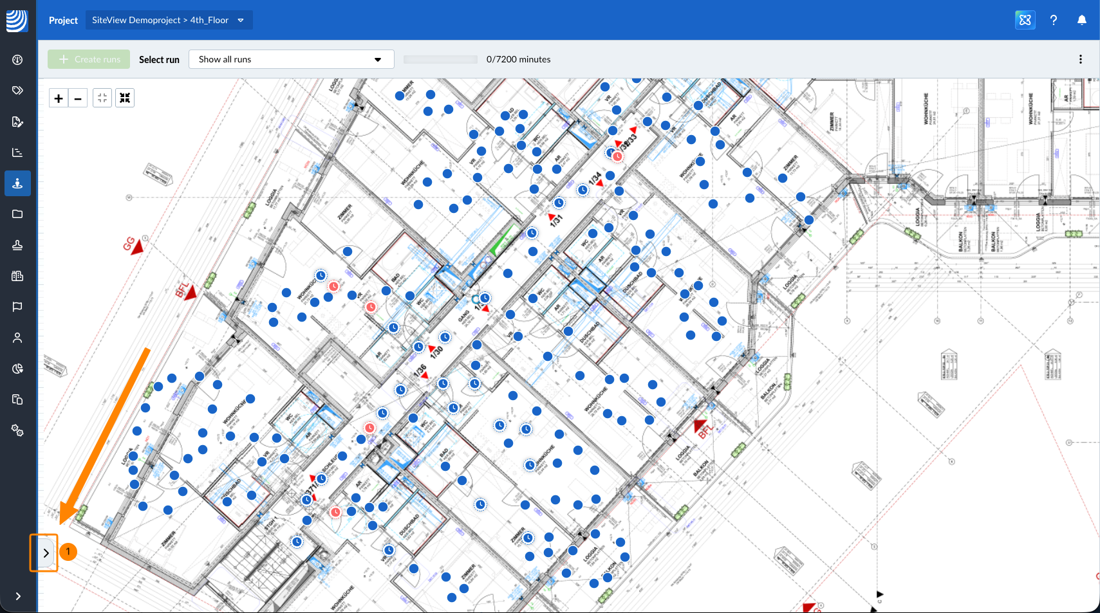The height and width of the screenshot is (613, 1100).
Task: Open the pie chart icon in sidebar
Action: [17, 369]
